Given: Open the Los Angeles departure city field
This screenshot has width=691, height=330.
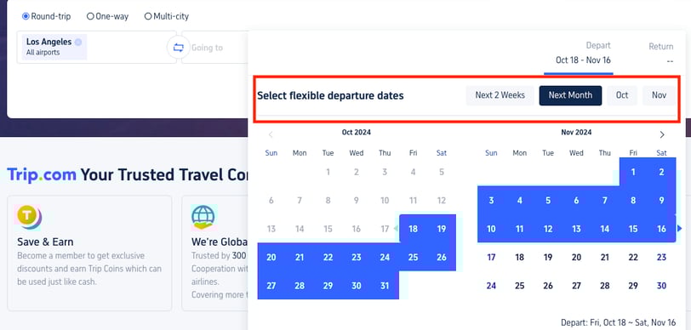Looking at the screenshot, I should 96,47.
